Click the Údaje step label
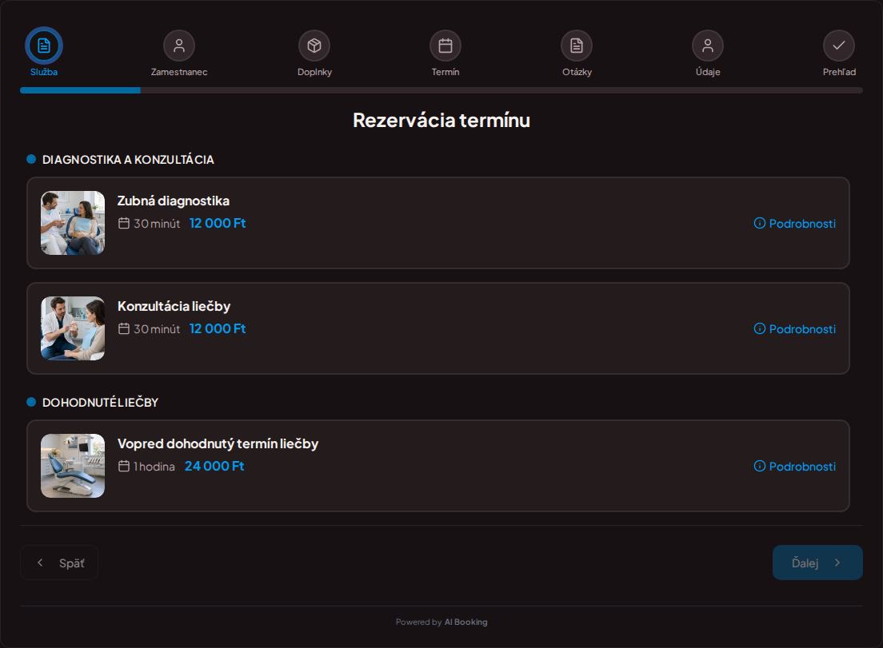This screenshot has height=648, width=883. 708,72
